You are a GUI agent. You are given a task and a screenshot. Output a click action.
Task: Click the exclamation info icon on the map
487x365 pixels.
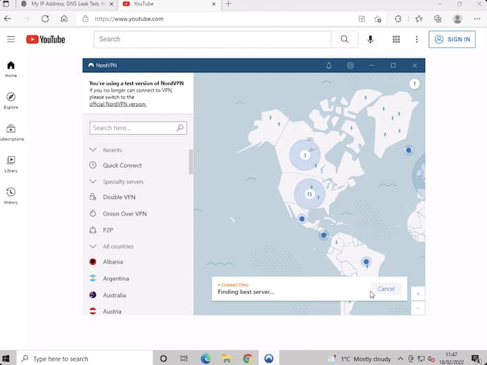click(415, 84)
